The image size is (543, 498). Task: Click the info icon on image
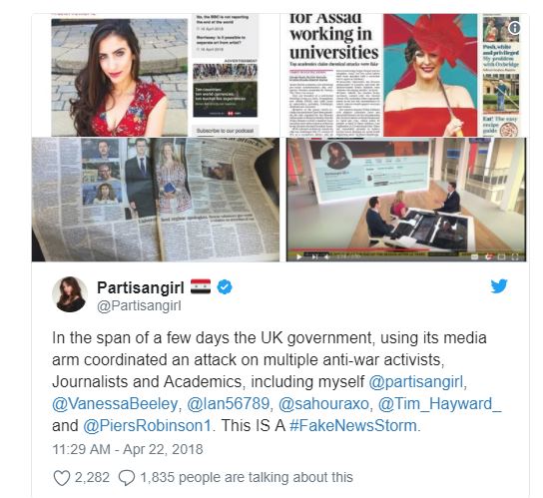(x=514, y=28)
